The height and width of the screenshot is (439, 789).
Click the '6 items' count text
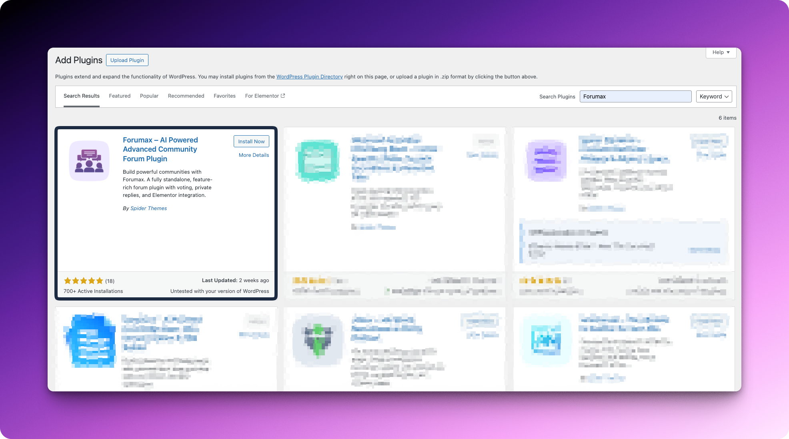[727, 118]
